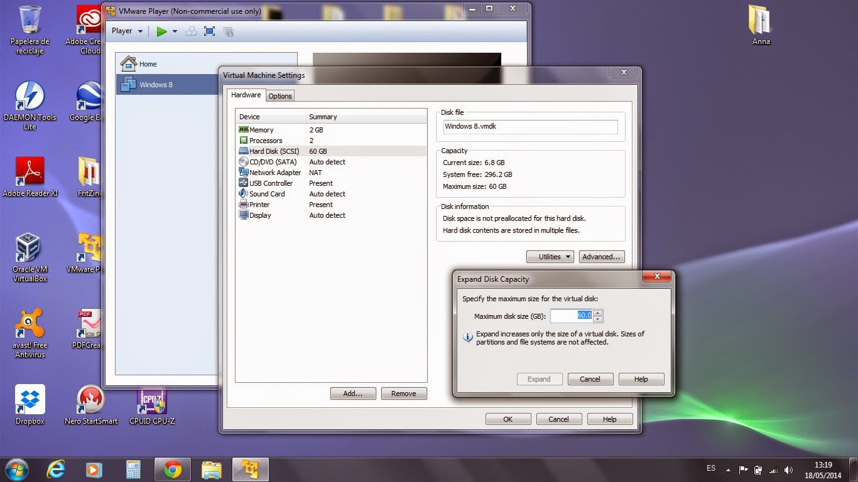Viewport: 858px width, 482px height.
Task: Select Sound Card device row
Action: (331, 194)
